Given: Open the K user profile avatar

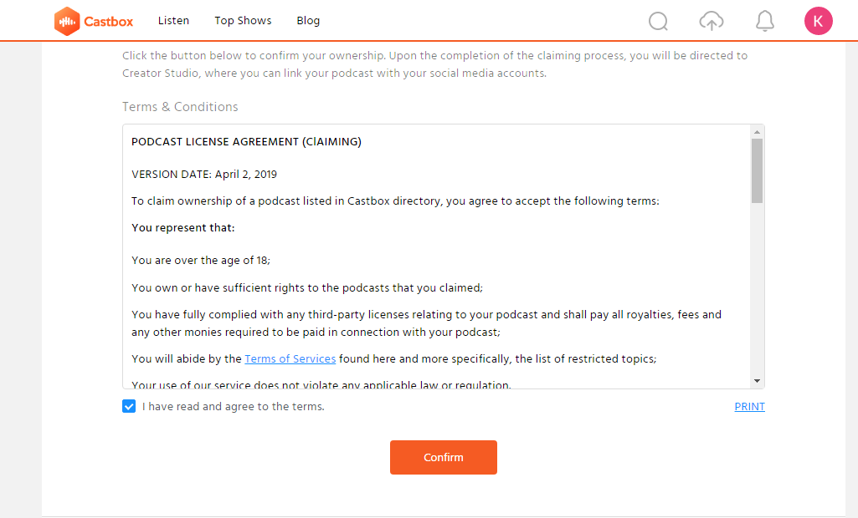Looking at the screenshot, I should click(818, 22).
